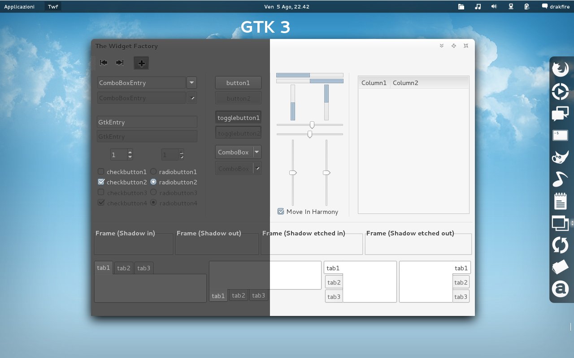574x358 pixels.
Task: Open the letter 'a' software dock icon
Action: pyautogui.click(x=560, y=289)
